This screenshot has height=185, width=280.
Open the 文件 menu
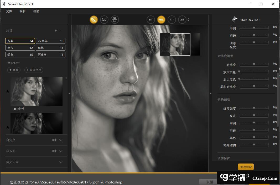9,11
